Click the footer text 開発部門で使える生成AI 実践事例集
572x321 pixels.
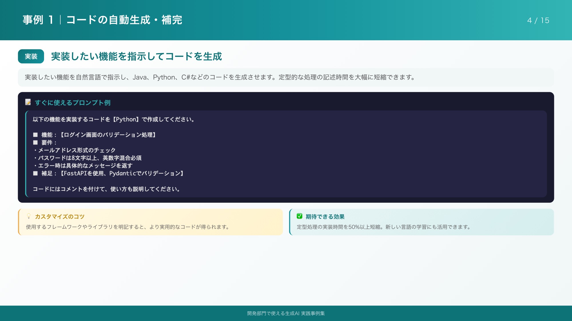(x=286, y=313)
